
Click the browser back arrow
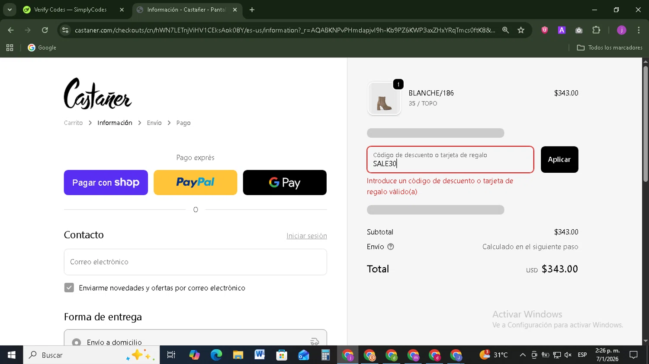point(11,30)
